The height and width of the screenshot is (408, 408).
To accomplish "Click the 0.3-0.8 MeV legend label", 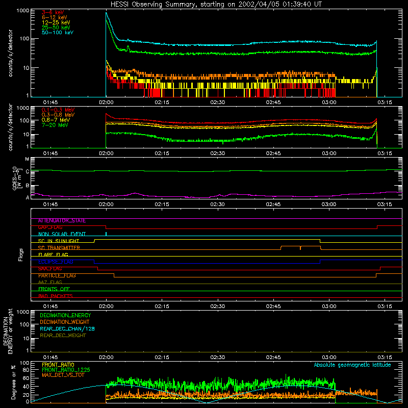I will click(x=58, y=115).
